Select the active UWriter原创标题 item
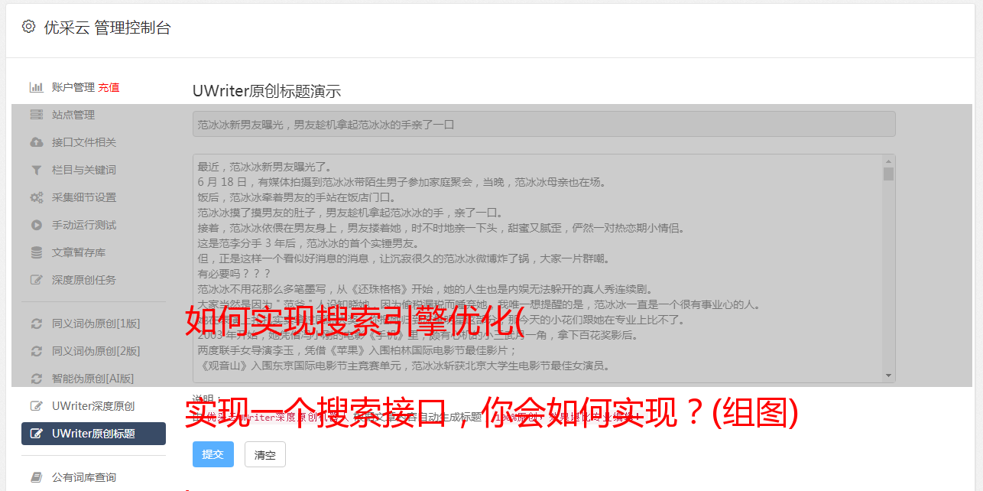 (93, 434)
